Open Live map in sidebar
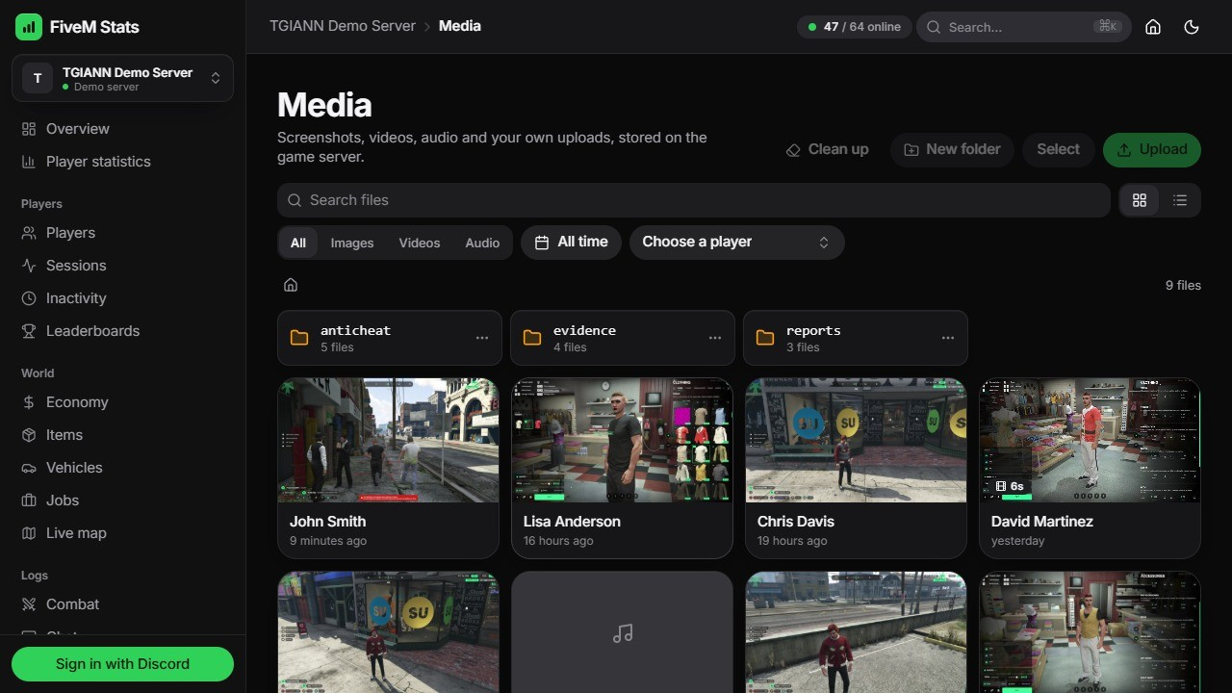1232x693 pixels. tap(122, 533)
